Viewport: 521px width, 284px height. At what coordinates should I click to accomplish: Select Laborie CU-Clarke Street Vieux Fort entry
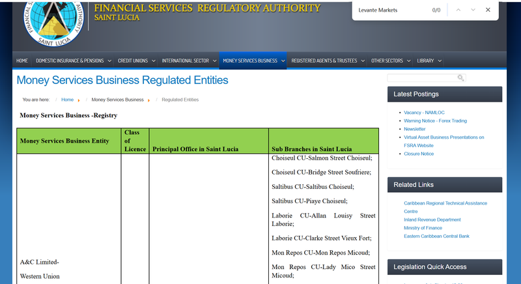(321, 238)
